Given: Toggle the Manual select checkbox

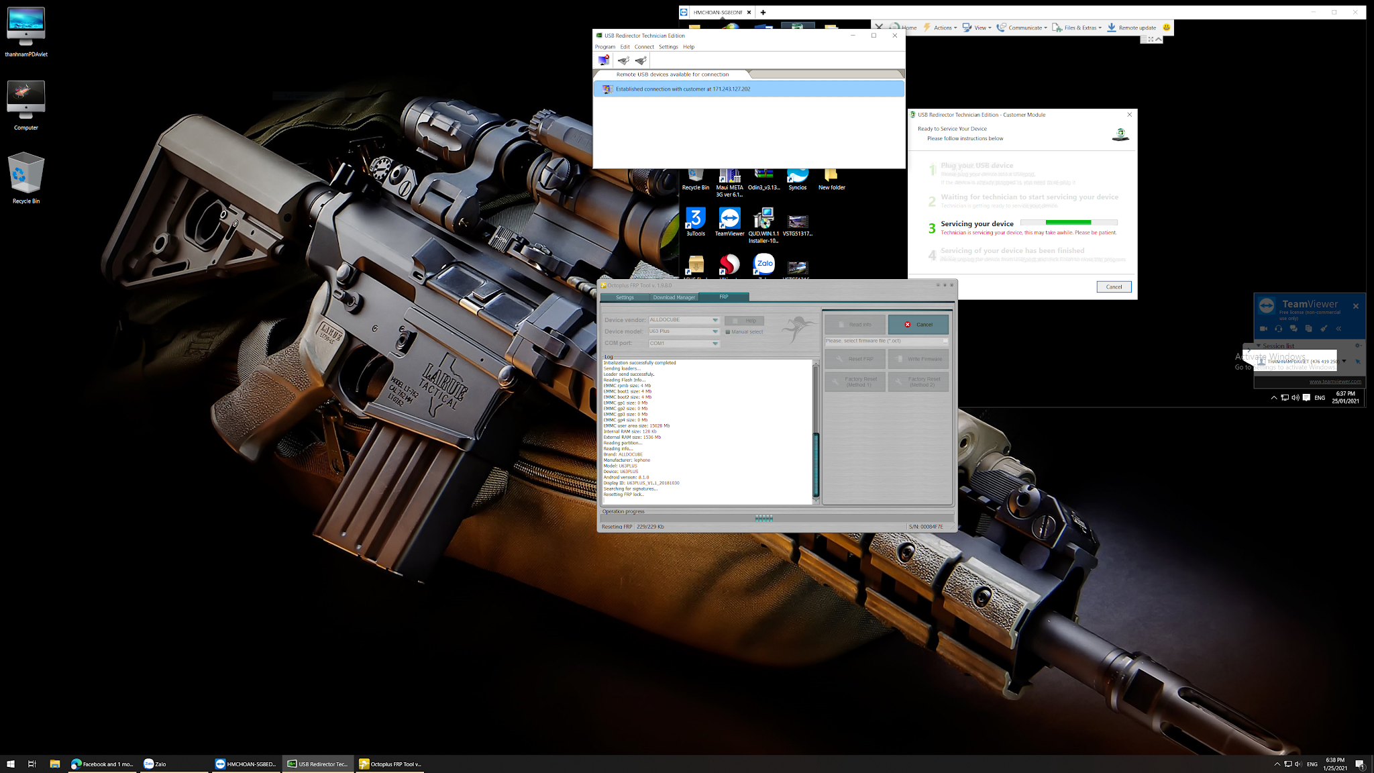Looking at the screenshot, I should pyautogui.click(x=728, y=332).
